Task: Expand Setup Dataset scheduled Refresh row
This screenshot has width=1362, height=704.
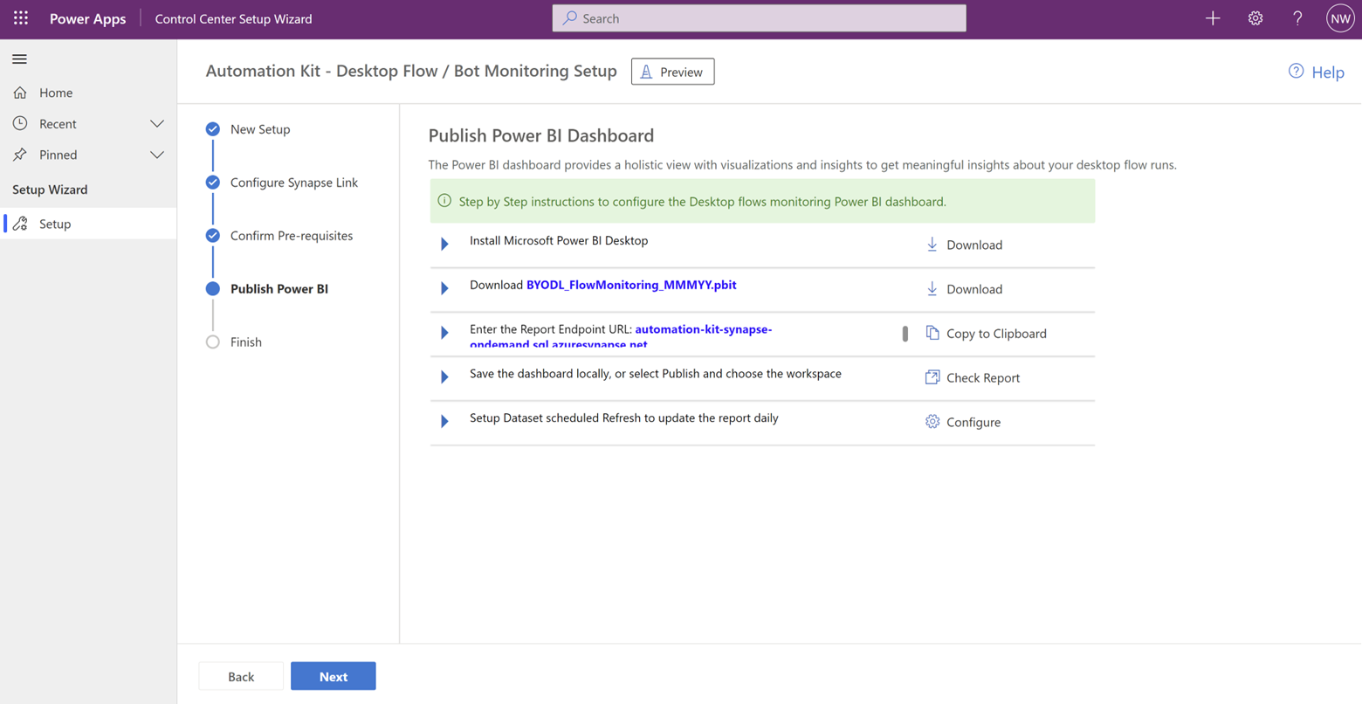Action: pyautogui.click(x=444, y=422)
